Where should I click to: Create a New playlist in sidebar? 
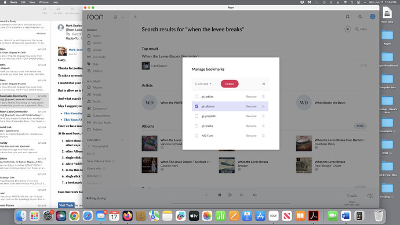pos(98,147)
